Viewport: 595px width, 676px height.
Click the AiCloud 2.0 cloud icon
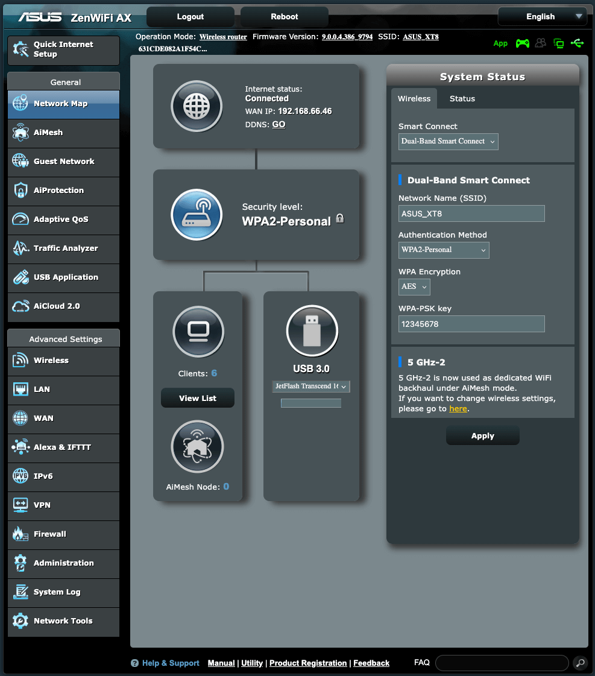[x=20, y=306]
